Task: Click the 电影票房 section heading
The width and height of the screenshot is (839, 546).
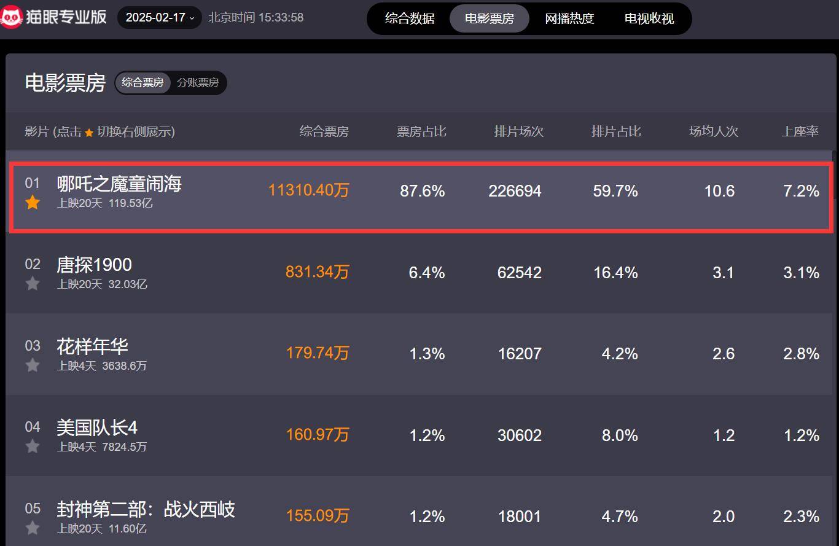Action: (65, 83)
